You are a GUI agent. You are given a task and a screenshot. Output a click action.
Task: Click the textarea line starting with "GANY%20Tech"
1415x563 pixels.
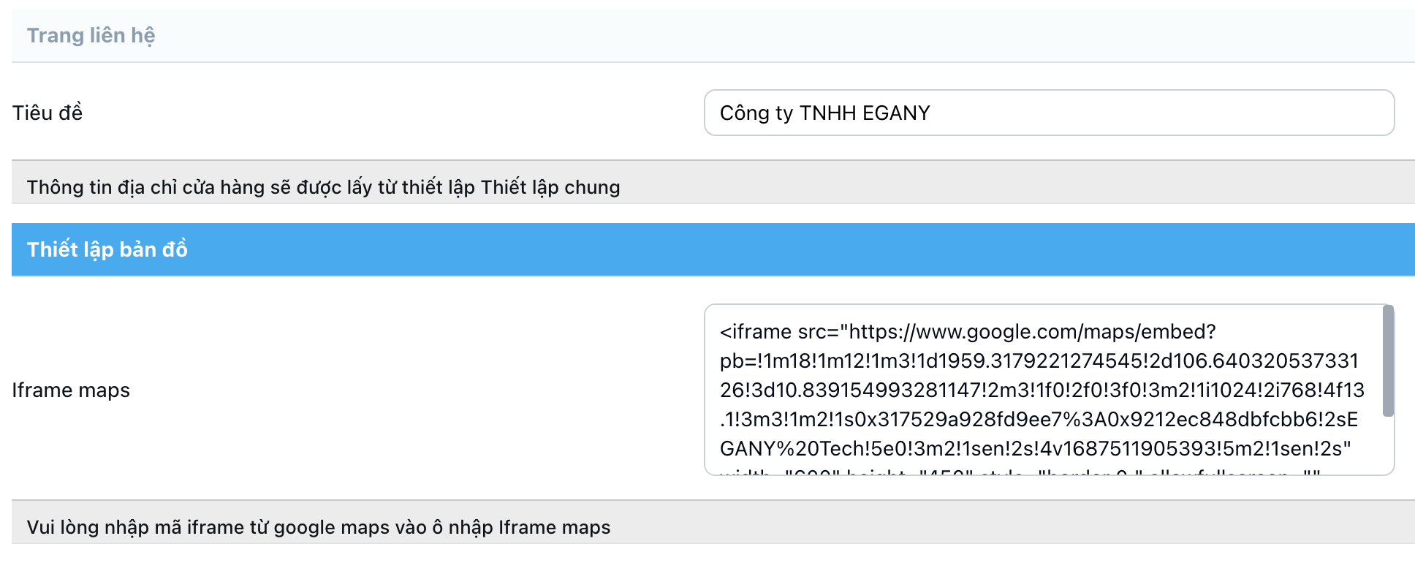1034,449
